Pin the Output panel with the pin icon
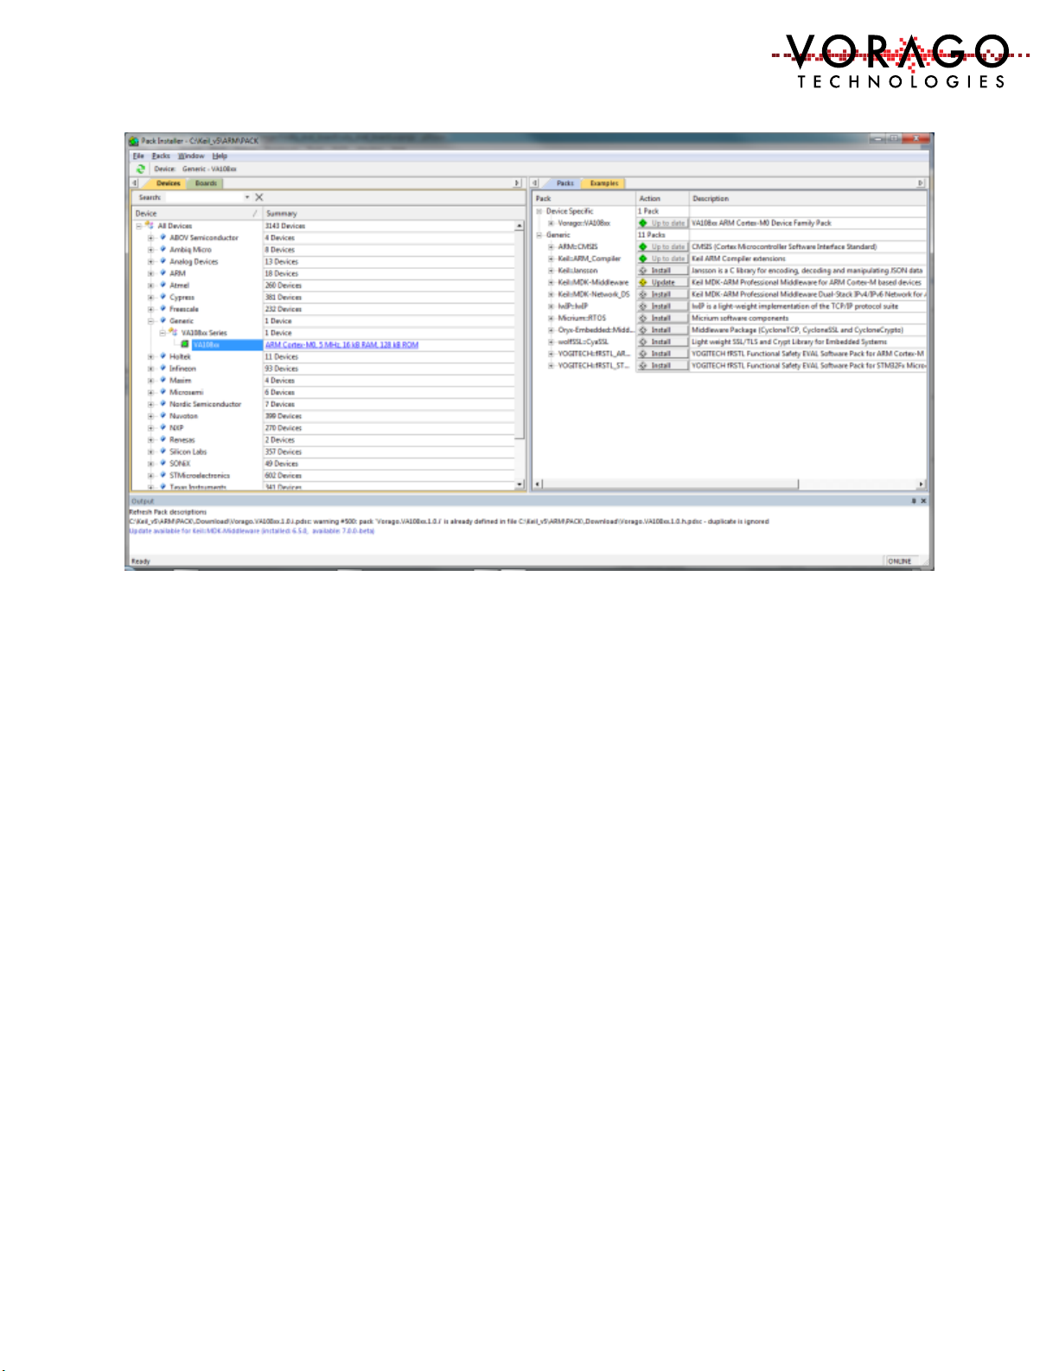Viewport: 1059px width, 1371px height. click(914, 501)
